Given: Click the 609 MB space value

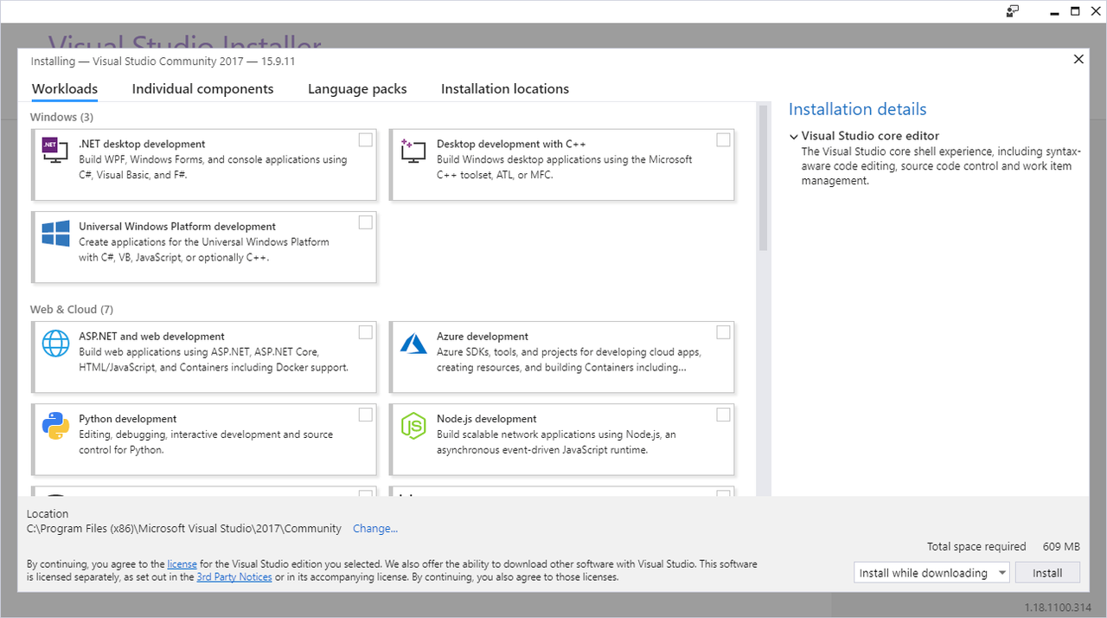Looking at the screenshot, I should (1061, 547).
